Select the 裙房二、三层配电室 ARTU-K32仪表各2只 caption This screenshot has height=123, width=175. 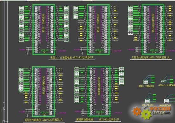pyautogui.click(x=72, y=57)
